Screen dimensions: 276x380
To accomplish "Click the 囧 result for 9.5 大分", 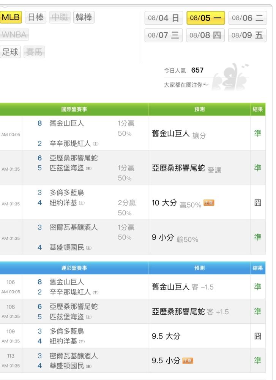I will 258,336.
